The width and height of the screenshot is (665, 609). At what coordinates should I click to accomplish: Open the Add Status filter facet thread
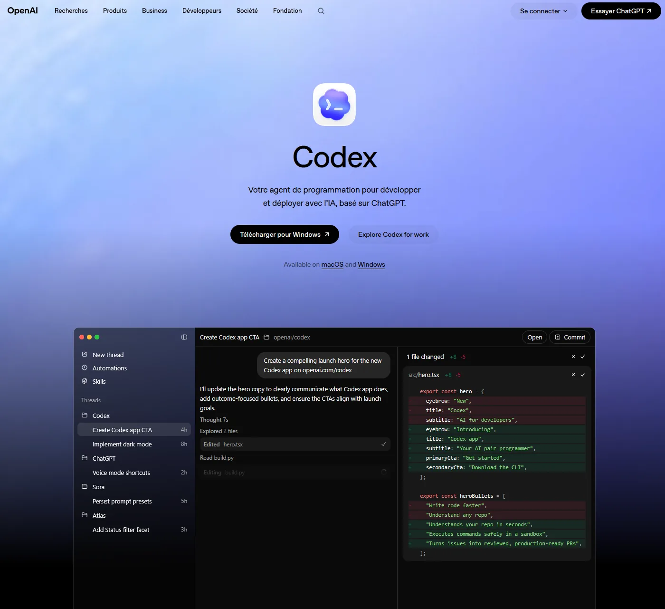[134, 530]
